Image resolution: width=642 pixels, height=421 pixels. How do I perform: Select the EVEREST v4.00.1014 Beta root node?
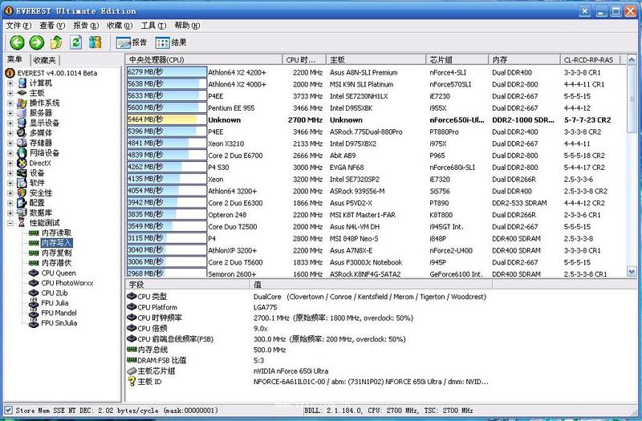coord(57,73)
